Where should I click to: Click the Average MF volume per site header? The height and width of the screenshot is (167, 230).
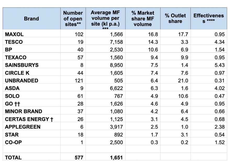point(105,19)
